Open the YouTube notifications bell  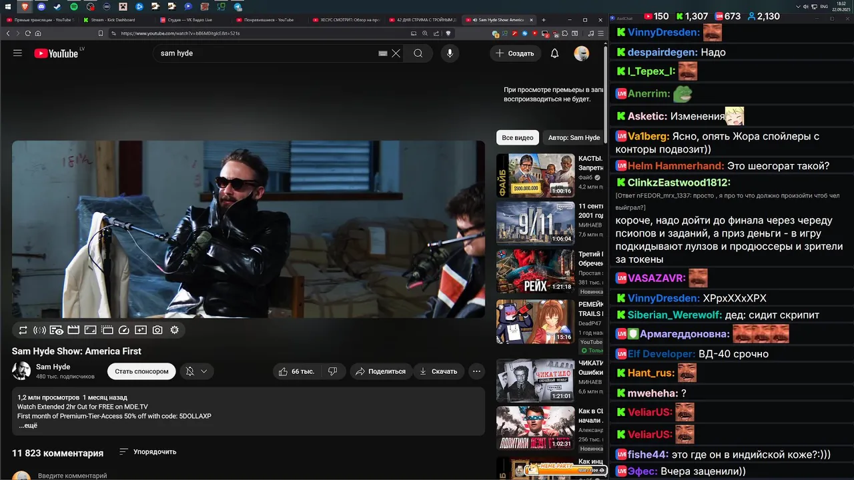(x=554, y=53)
